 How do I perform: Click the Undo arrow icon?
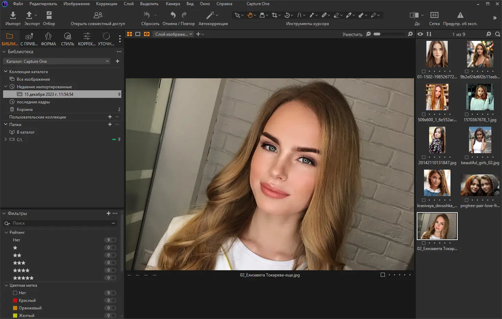173,15
